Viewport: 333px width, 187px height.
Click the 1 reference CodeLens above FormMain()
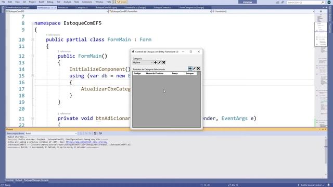tap(64, 51)
